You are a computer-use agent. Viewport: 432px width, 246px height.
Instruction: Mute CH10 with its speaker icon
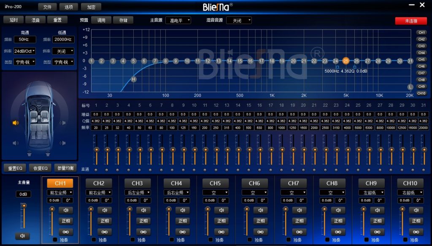click(416, 211)
